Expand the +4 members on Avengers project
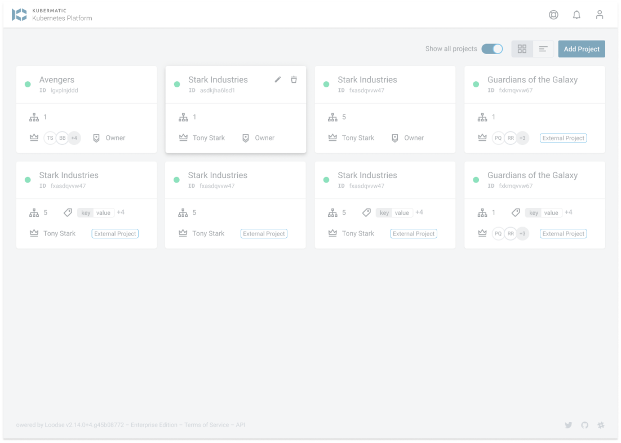Image resolution: width=621 pixels, height=443 pixels. tap(74, 138)
